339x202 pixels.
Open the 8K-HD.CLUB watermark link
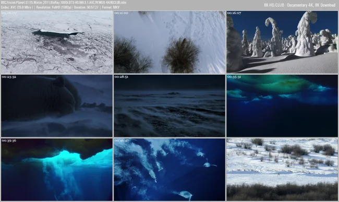(x=299, y=5)
